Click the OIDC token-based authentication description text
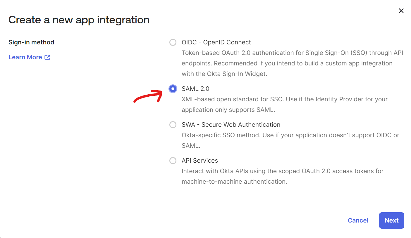This screenshot has height=238, width=411. coord(293,63)
